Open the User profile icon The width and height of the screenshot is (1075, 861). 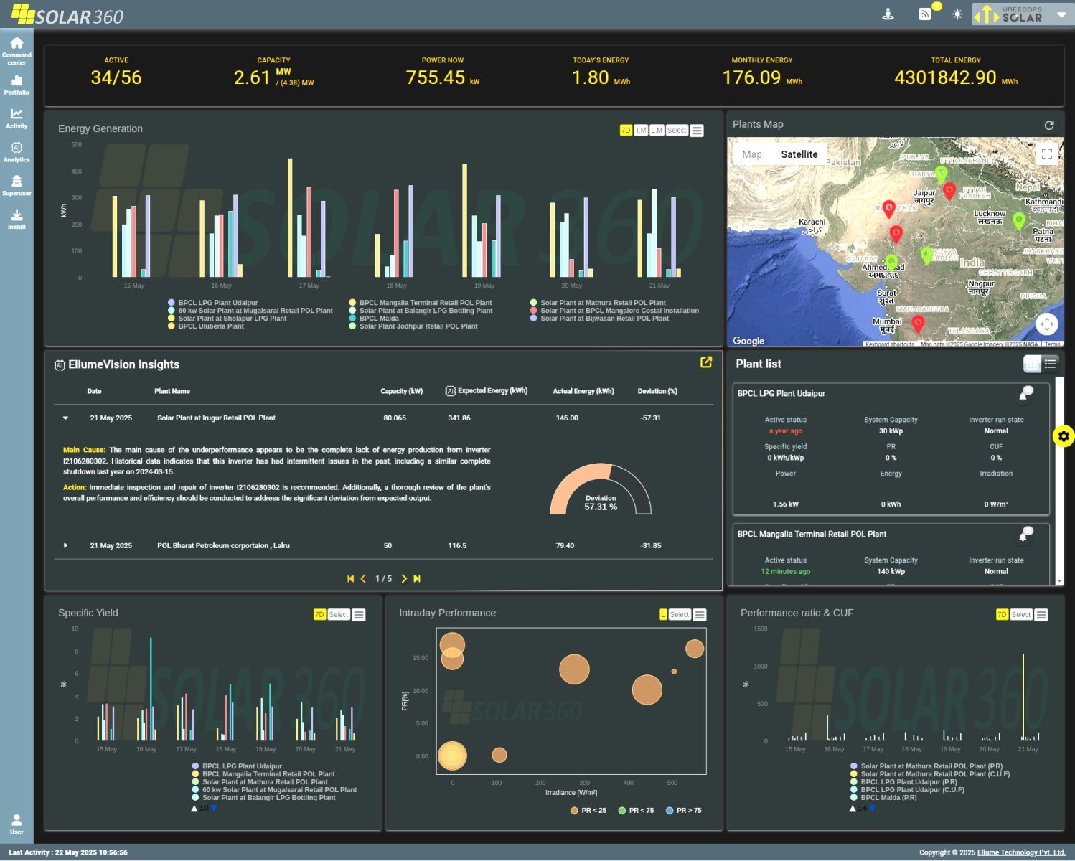(x=17, y=824)
